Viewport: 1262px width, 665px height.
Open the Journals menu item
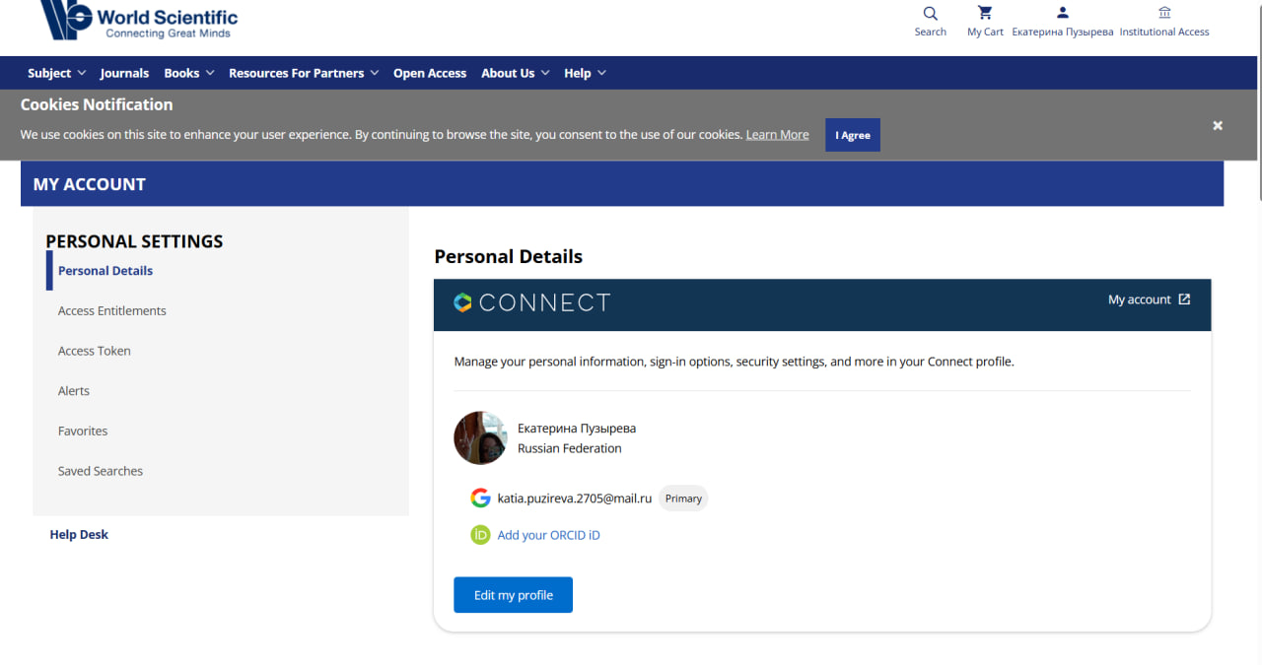point(124,73)
